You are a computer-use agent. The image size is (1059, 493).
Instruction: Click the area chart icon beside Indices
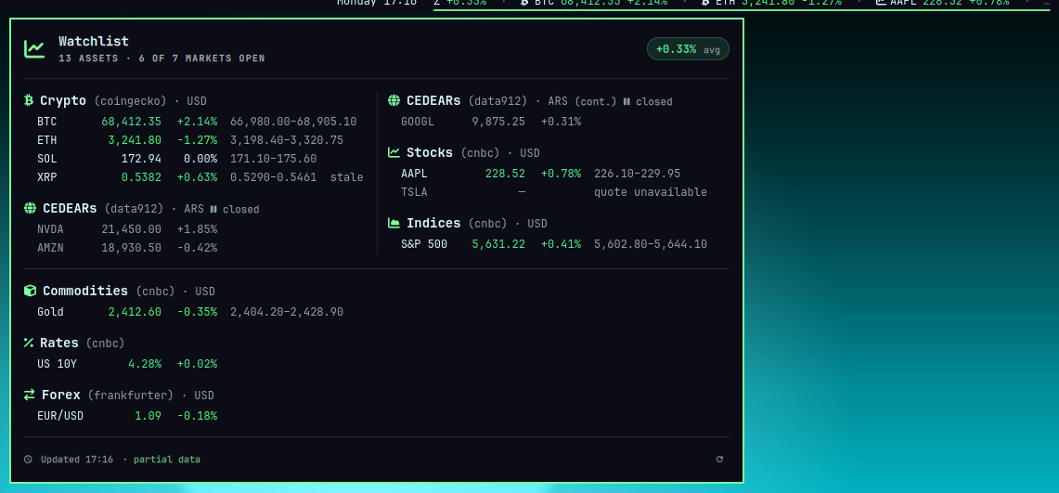[x=394, y=223]
